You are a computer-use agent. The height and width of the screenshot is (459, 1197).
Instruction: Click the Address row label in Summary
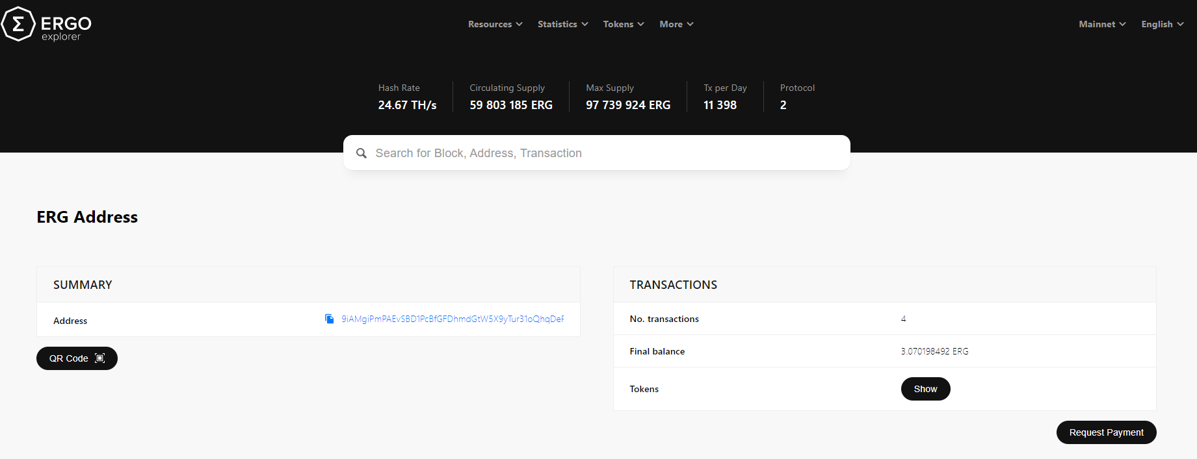pyautogui.click(x=70, y=321)
